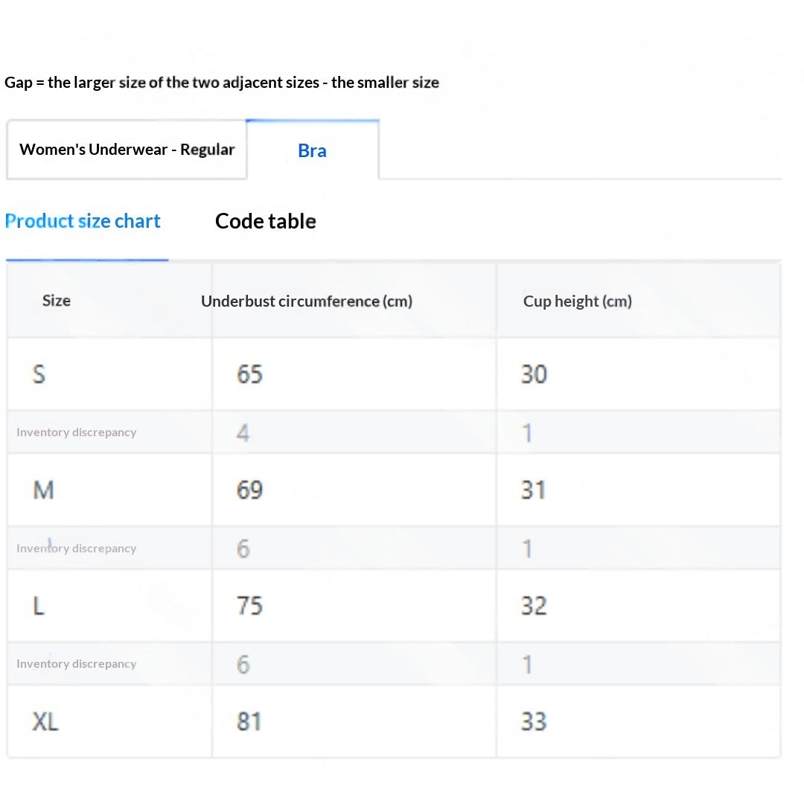Image resolution: width=804 pixels, height=804 pixels.
Task: Click Inventory discrepancy label below size S
Action: (x=77, y=433)
